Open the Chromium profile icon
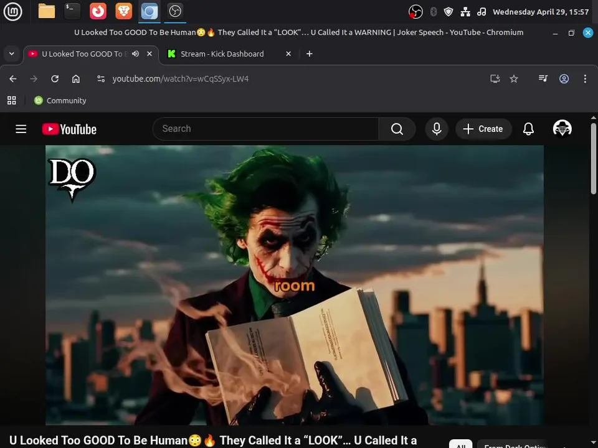This screenshot has width=598, height=448. coord(564,78)
